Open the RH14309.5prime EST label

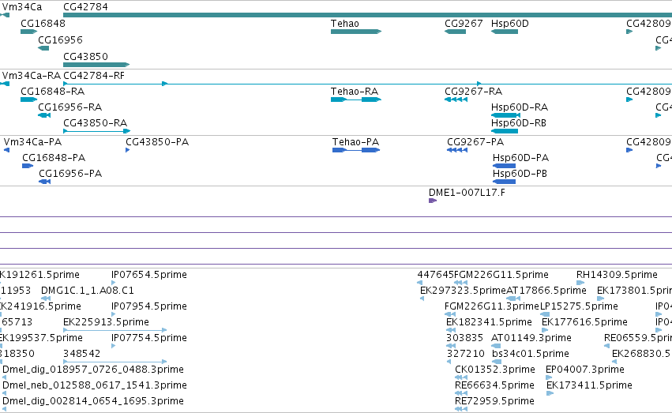coord(617,275)
